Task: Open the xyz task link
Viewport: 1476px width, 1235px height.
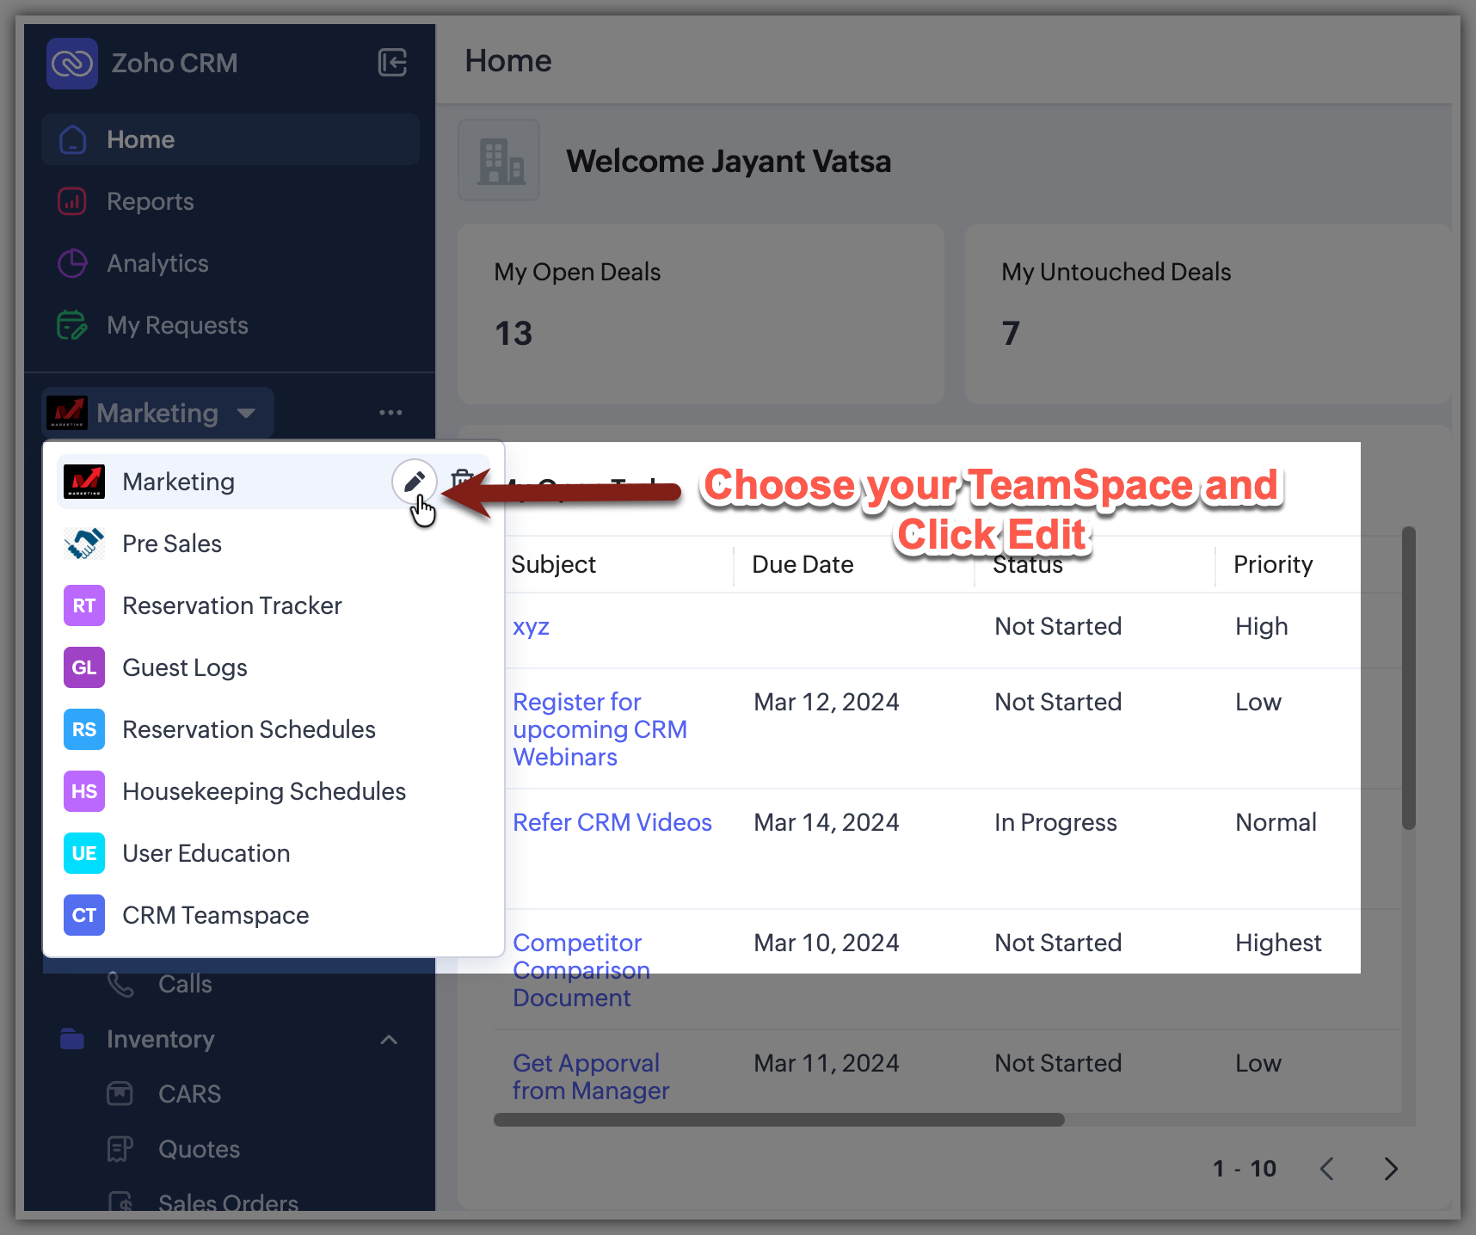Action: 531,626
